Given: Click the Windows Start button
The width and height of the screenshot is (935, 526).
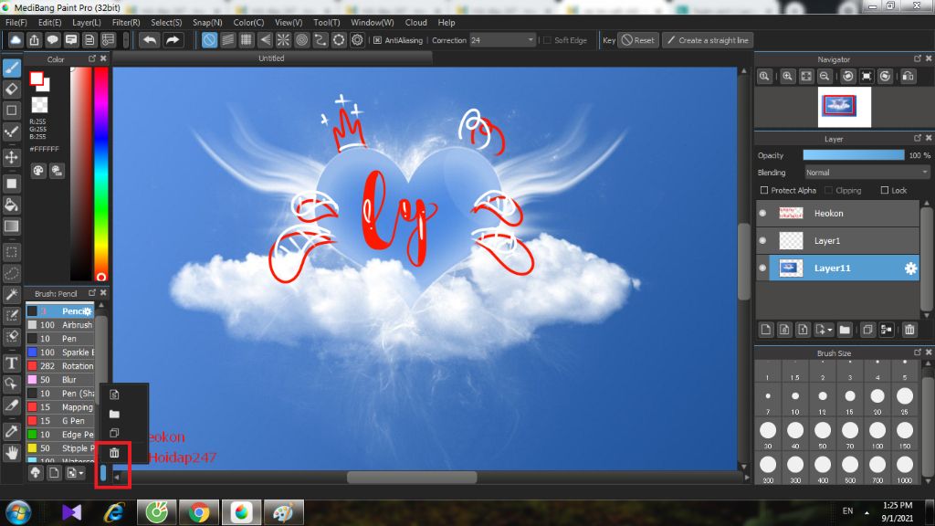Looking at the screenshot, I should click(18, 512).
